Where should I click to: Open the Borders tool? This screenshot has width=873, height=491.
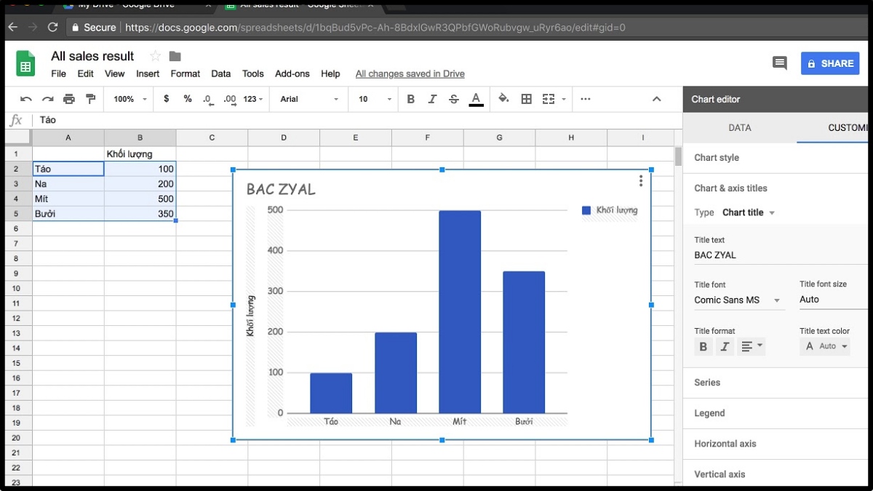tap(527, 99)
